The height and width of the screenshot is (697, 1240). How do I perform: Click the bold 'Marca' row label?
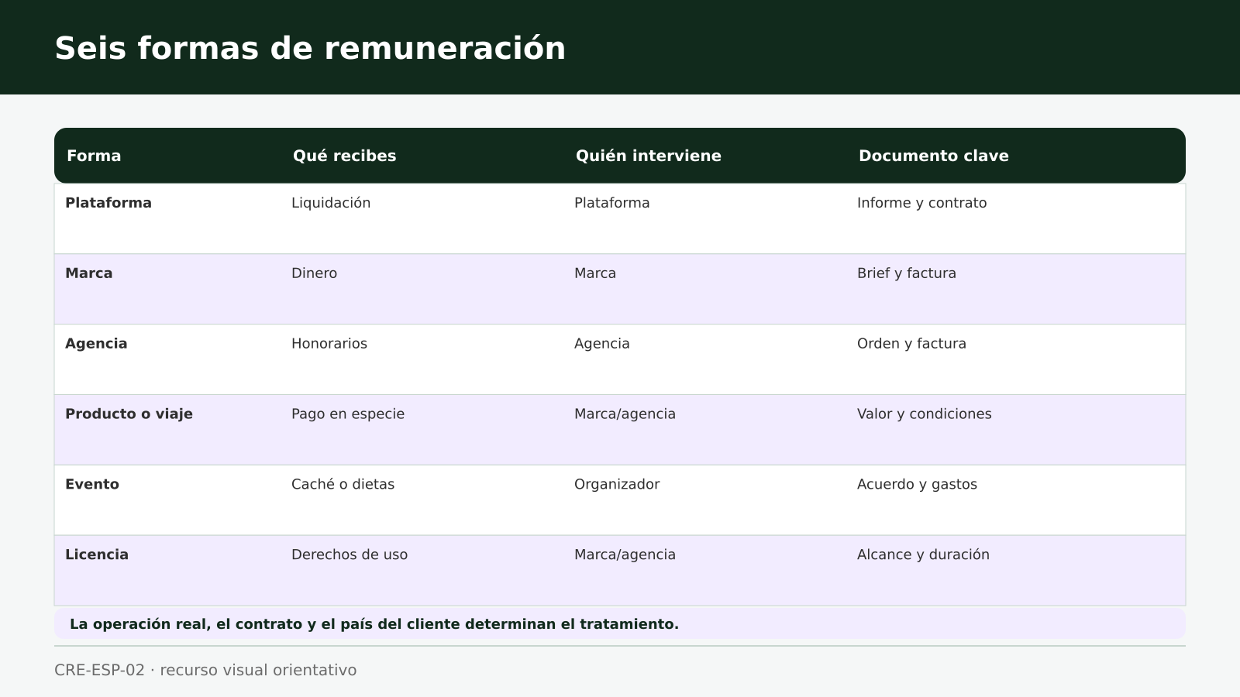click(x=88, y=273)
